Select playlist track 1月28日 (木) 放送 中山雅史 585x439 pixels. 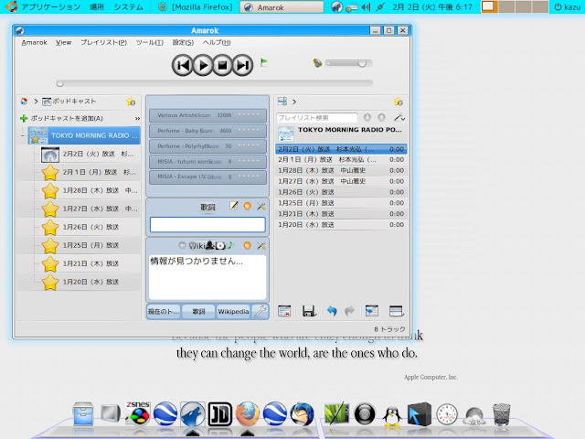[341, 171]
